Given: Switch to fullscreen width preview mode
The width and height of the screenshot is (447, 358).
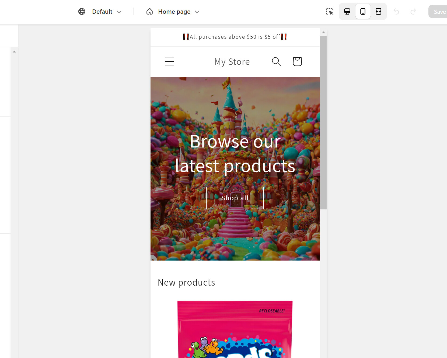Looking at the screenshot, I should 378,12.
